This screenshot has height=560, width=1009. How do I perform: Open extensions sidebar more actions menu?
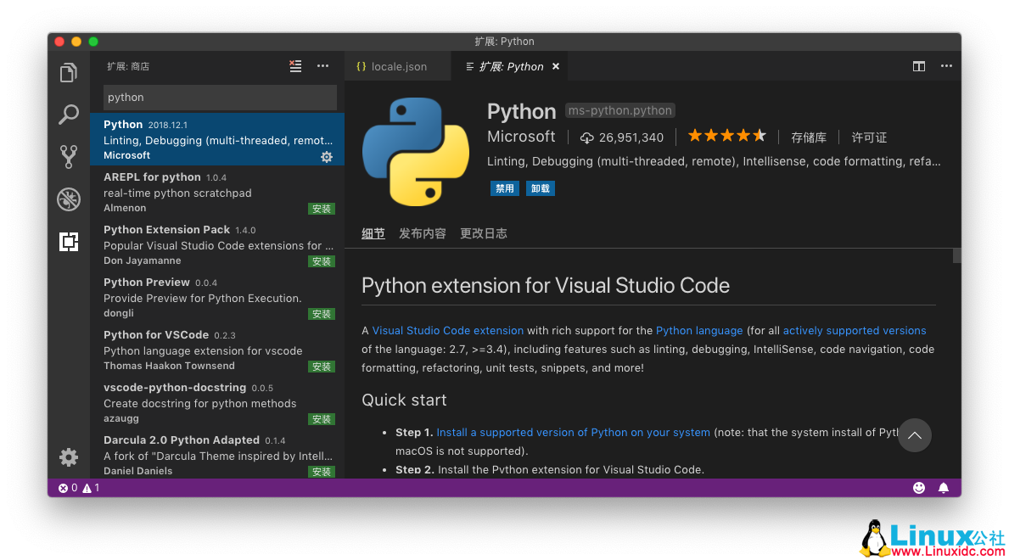[323, 66]
